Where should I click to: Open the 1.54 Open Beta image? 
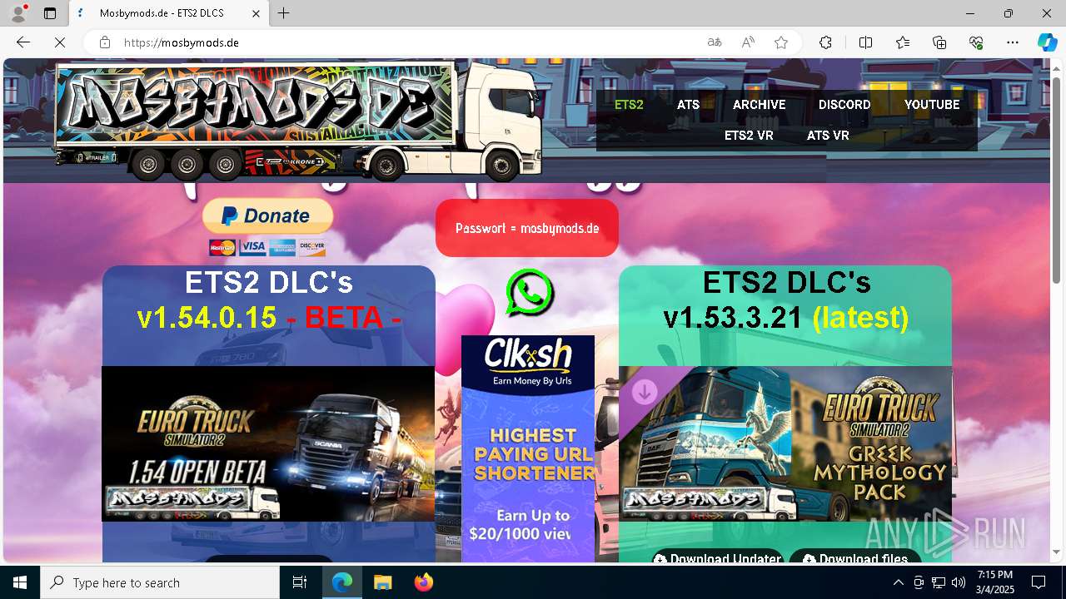coord(268,443)
